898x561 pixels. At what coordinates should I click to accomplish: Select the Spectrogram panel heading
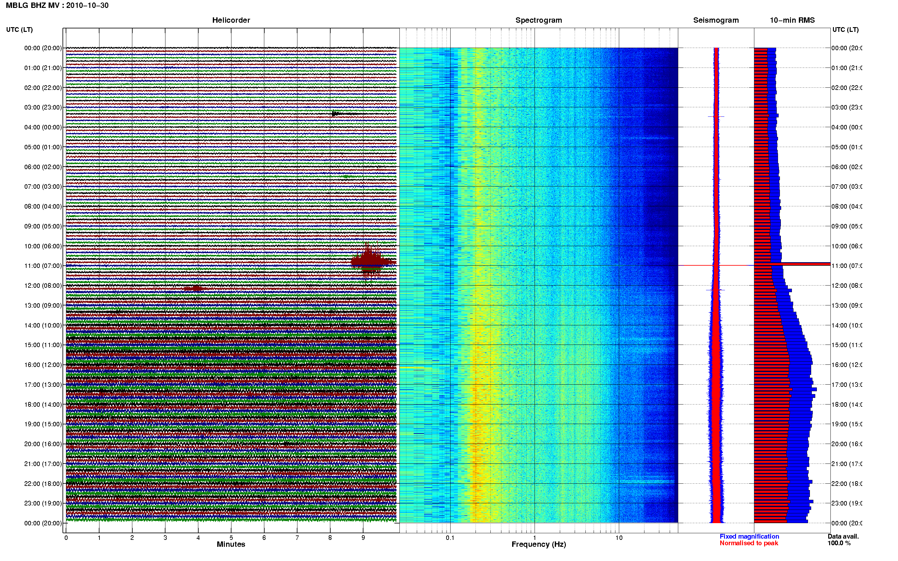pyautogui.click(x=539, y=21)
